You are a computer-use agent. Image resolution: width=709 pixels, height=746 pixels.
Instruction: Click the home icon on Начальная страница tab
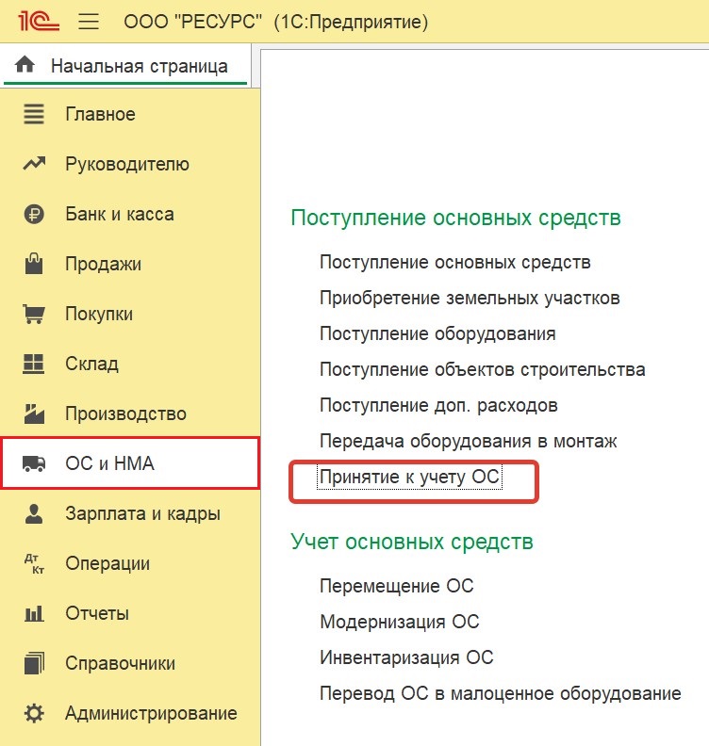coord(25,64)
